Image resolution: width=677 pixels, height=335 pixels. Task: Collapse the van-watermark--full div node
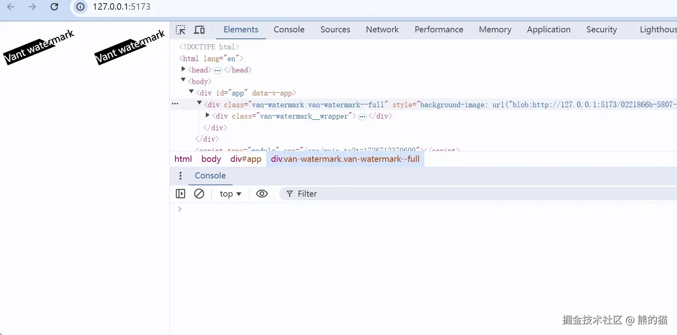[x=199, y=103]
